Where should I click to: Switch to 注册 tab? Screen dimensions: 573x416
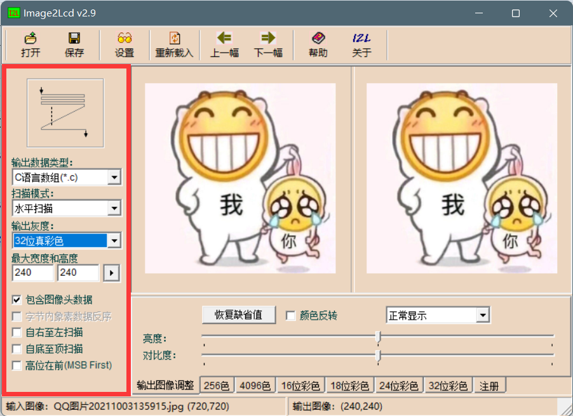click(489, 386)
